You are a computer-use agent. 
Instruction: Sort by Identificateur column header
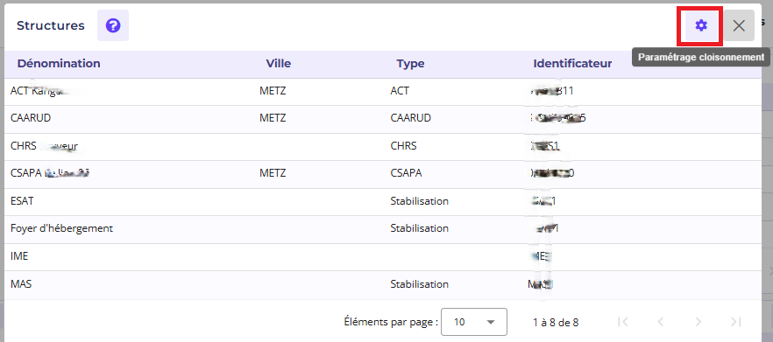pos(572,64)
